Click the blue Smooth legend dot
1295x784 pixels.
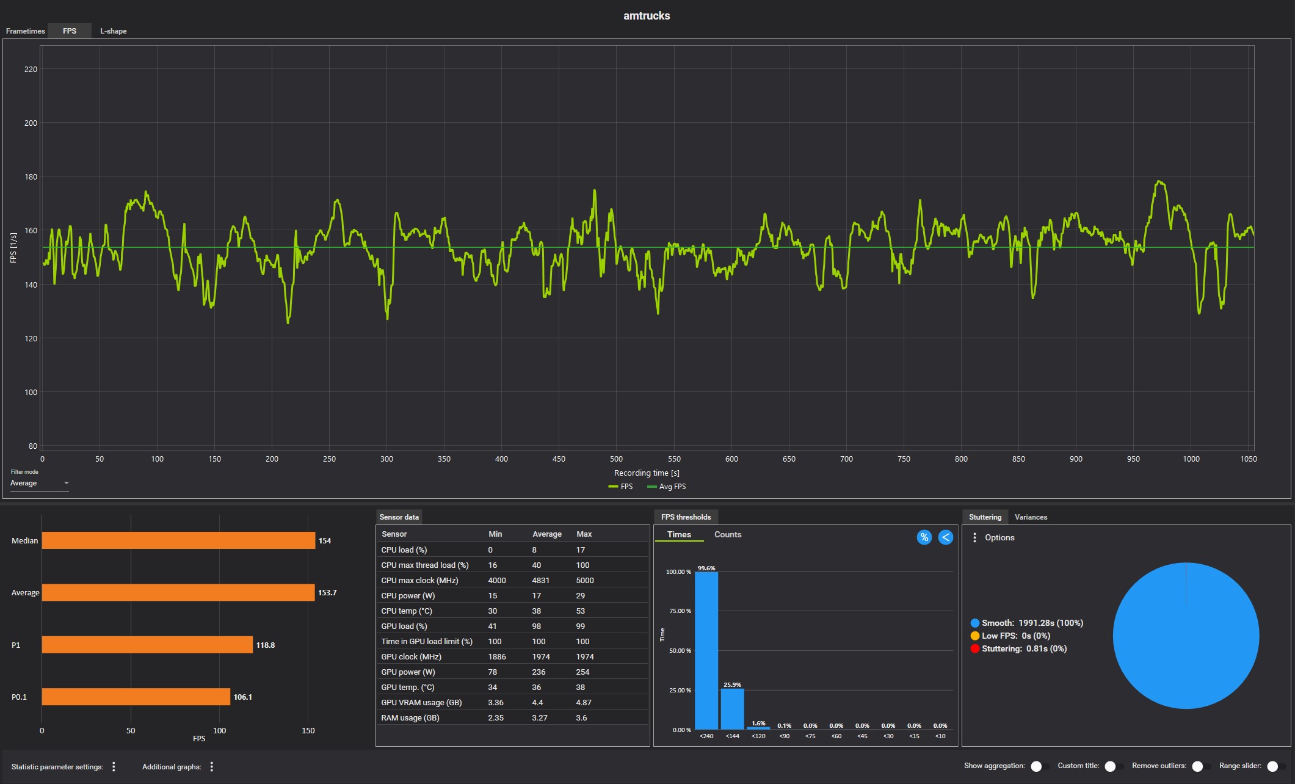(975, 623)
